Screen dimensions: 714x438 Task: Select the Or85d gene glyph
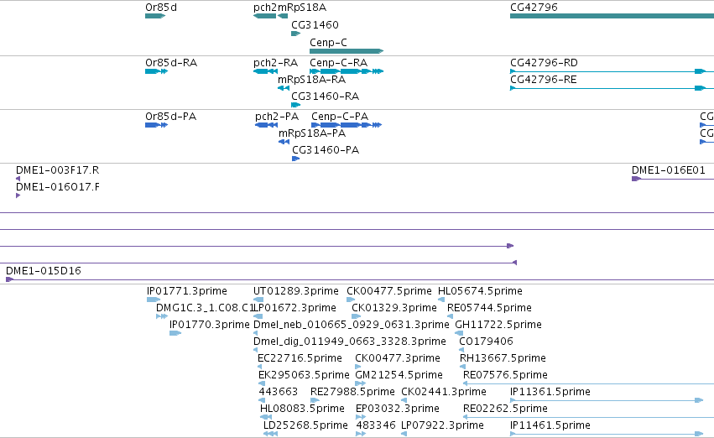pyautogui.click(x=155, y=16)
